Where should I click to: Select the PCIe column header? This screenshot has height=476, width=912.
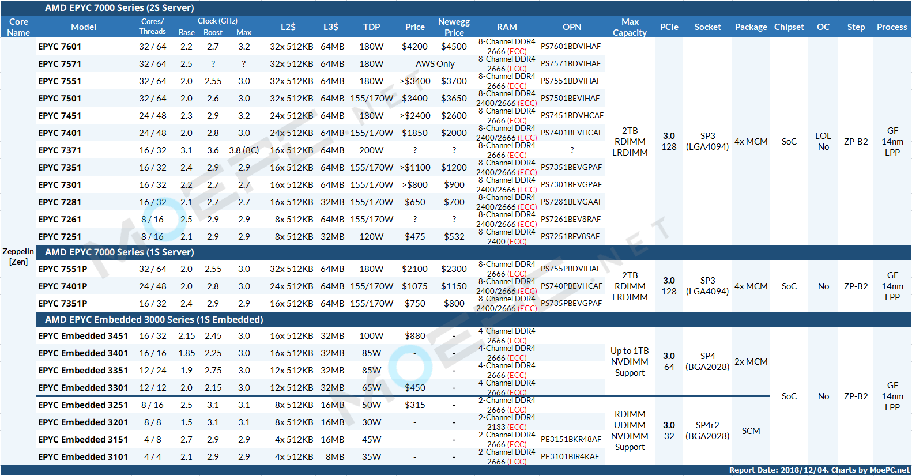coord(669,27)
